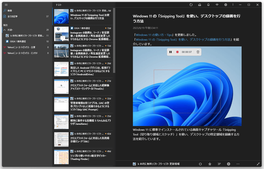Open the more options ellipsis
The image size is (264, 169).
[238, 164]
